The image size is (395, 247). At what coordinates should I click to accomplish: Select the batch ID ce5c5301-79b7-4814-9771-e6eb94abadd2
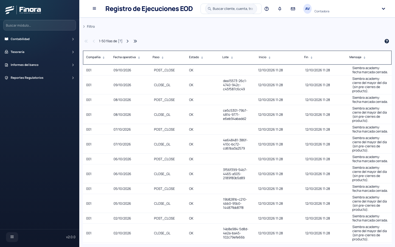click(x=235, y=115)
